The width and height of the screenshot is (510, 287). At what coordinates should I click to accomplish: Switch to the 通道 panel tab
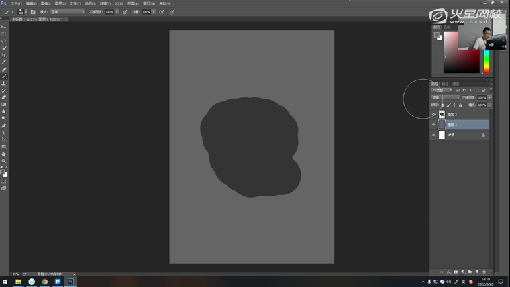456,84
